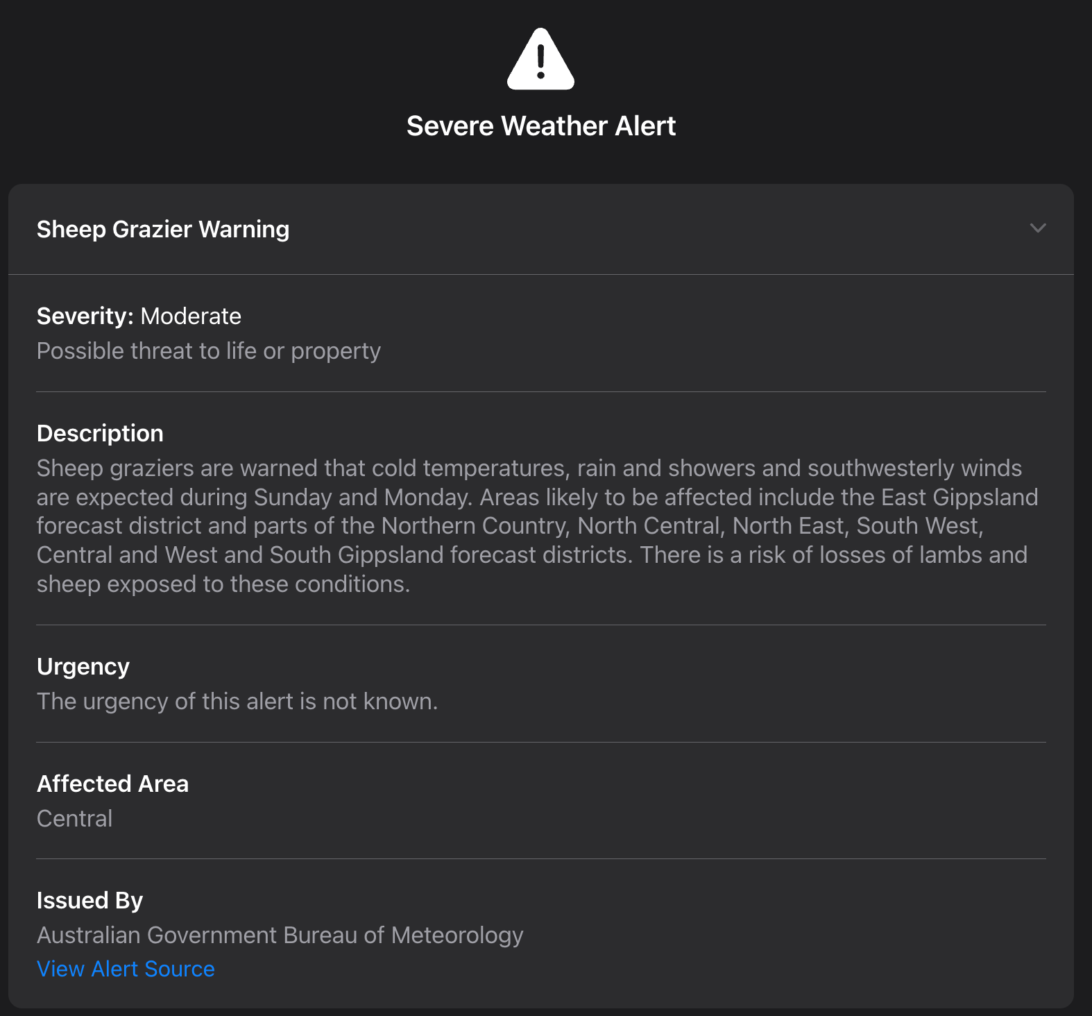The image size is (1092, 1016).
Task: Collapse the Sheep Grazier Warning chevron
Action: pyautogui.click(x=1037, y=228)
